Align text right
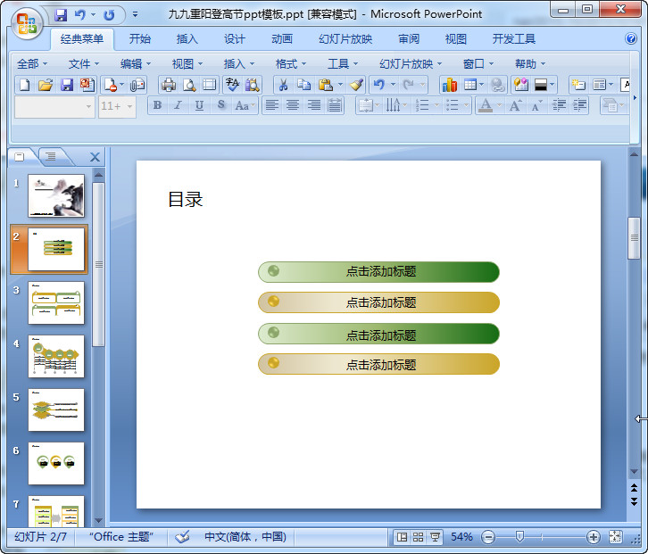This screenshot has height=554, width=648. (313, 106)
